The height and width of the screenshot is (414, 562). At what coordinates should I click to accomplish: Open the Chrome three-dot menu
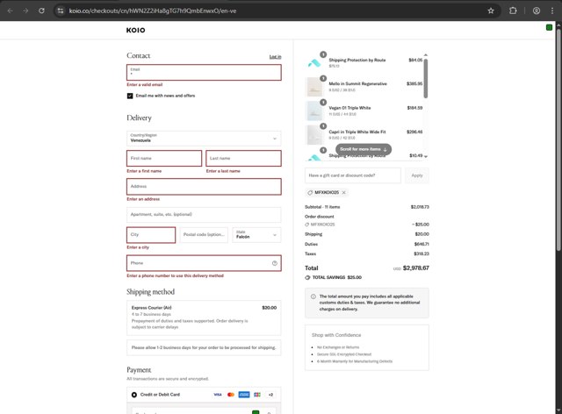coord(552,11)
